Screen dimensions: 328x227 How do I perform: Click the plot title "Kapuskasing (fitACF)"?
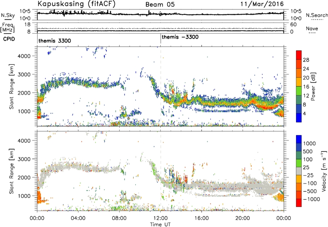coord(76,4)
